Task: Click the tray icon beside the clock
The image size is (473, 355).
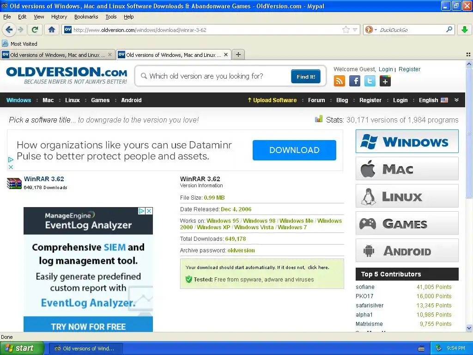Action: tap(438, 348)
